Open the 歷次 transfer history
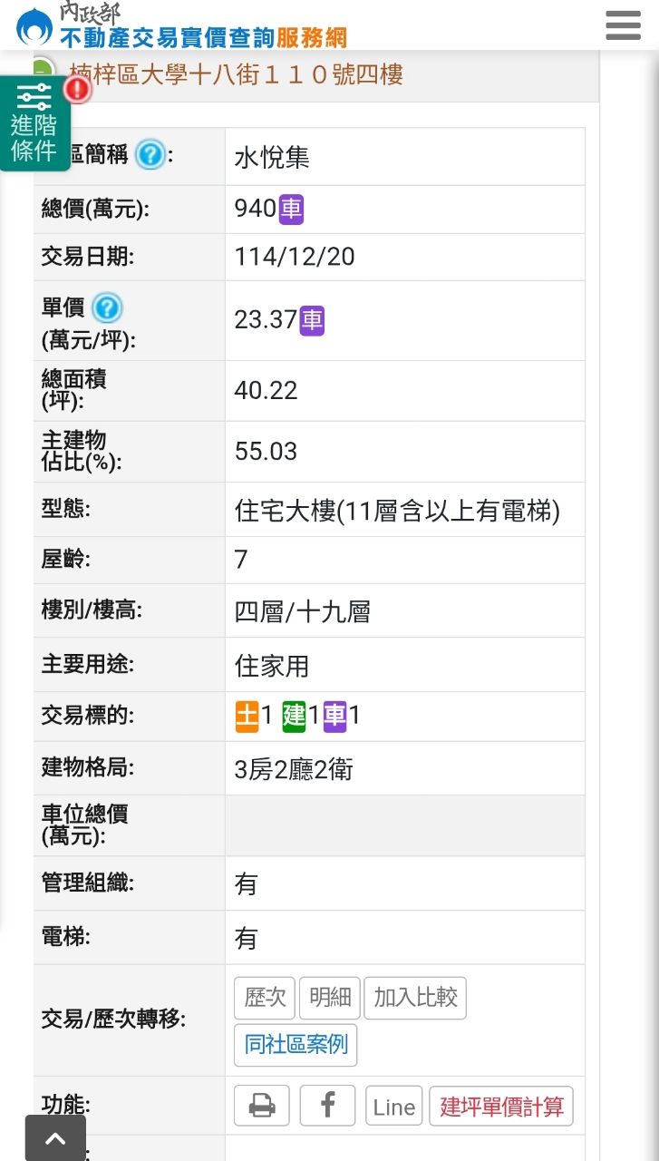659x1161 pixels. (x=266, y=998)
